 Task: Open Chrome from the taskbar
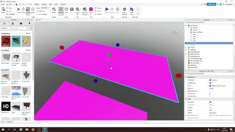(33, 129)
